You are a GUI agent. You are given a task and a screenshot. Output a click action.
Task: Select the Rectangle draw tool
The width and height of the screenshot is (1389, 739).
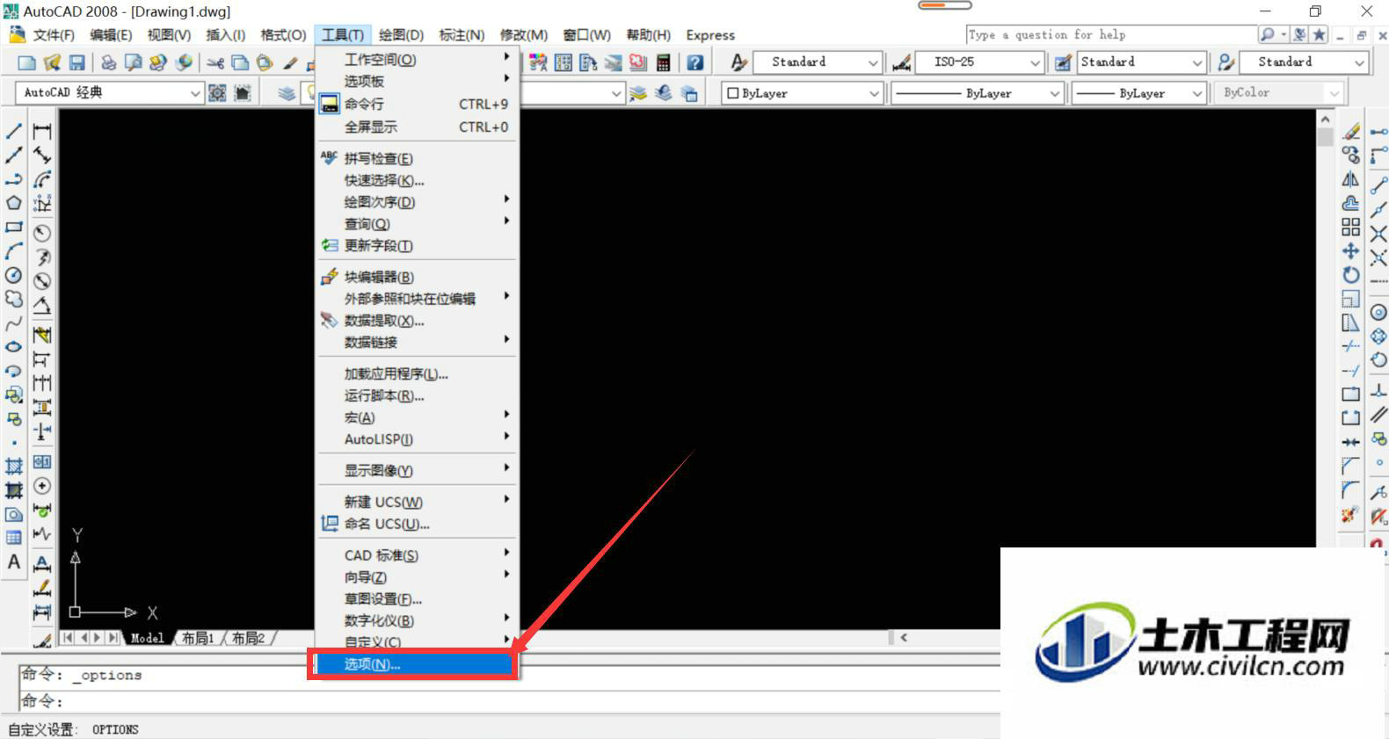click(14, 227)
